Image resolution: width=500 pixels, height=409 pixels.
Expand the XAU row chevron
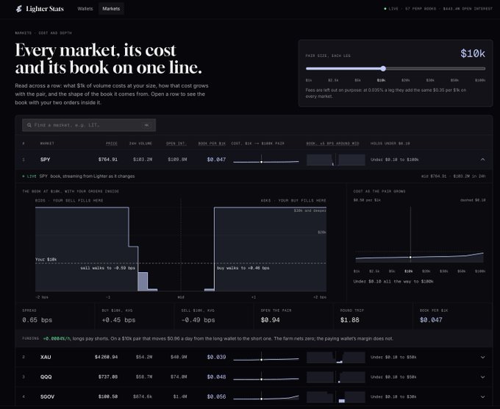pyautogui.click(x=483, y=358)
